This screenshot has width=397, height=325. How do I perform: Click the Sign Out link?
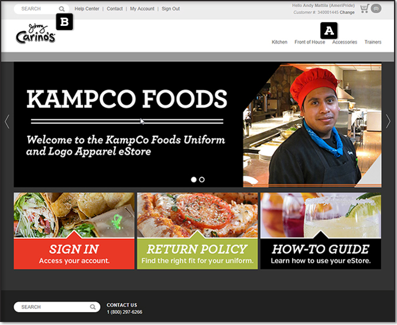(x=171, y=9)
